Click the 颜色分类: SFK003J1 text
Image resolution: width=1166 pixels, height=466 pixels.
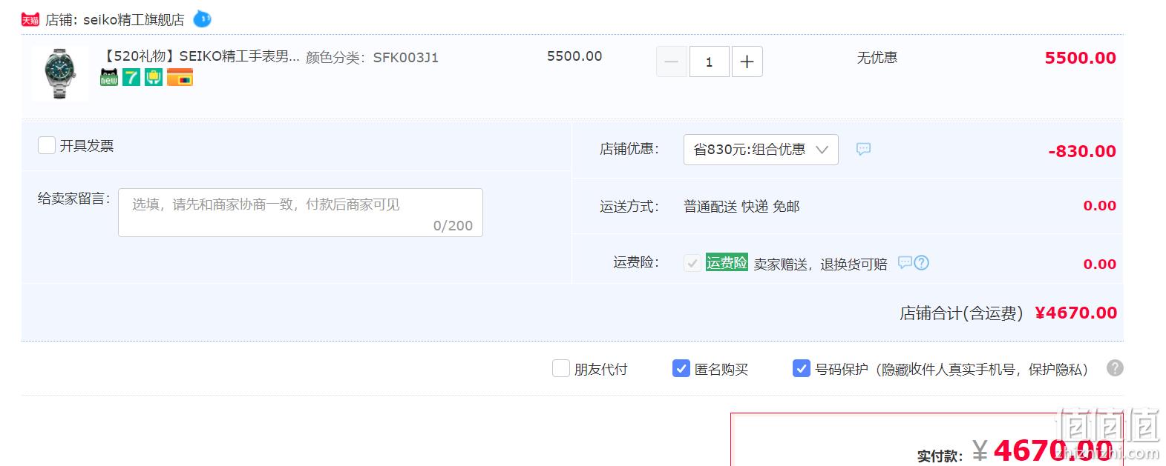click(x=372, y=57)
